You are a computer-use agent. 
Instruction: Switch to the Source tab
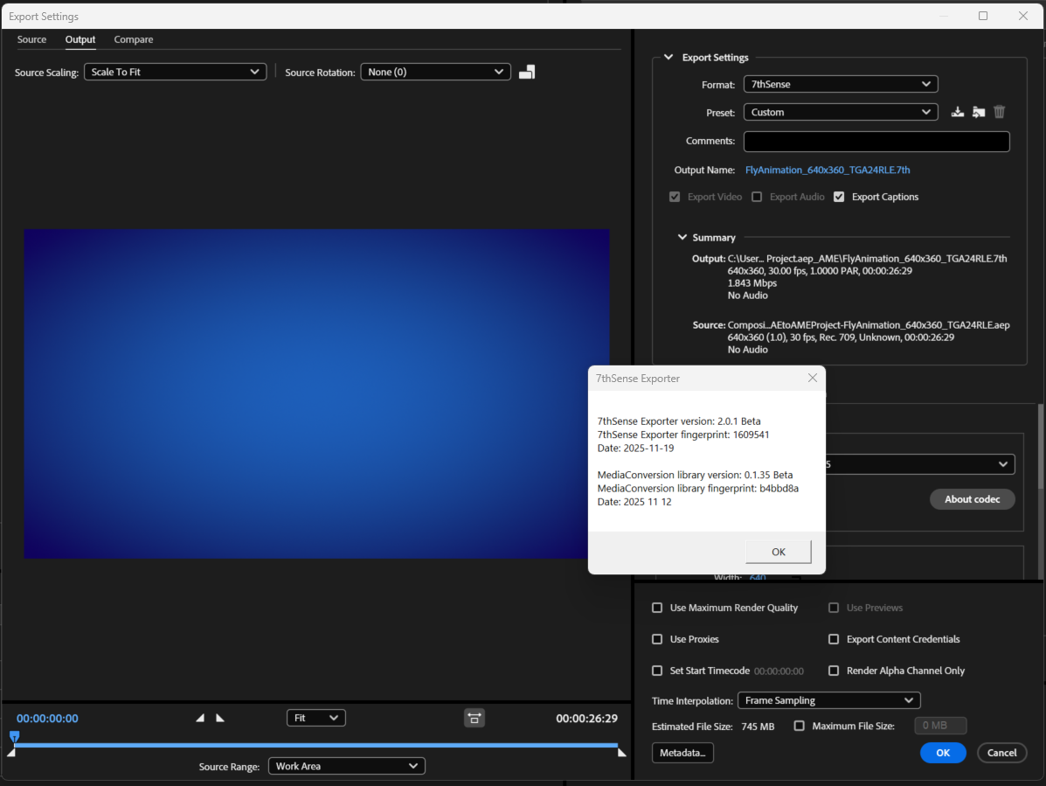[x=31, y=39]
